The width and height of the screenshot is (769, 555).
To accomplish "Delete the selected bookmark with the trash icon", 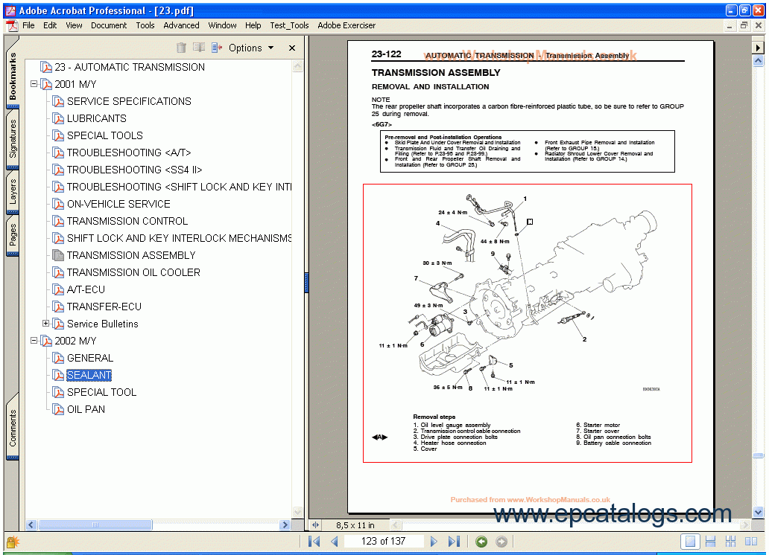I will click(x=182, y=48).
